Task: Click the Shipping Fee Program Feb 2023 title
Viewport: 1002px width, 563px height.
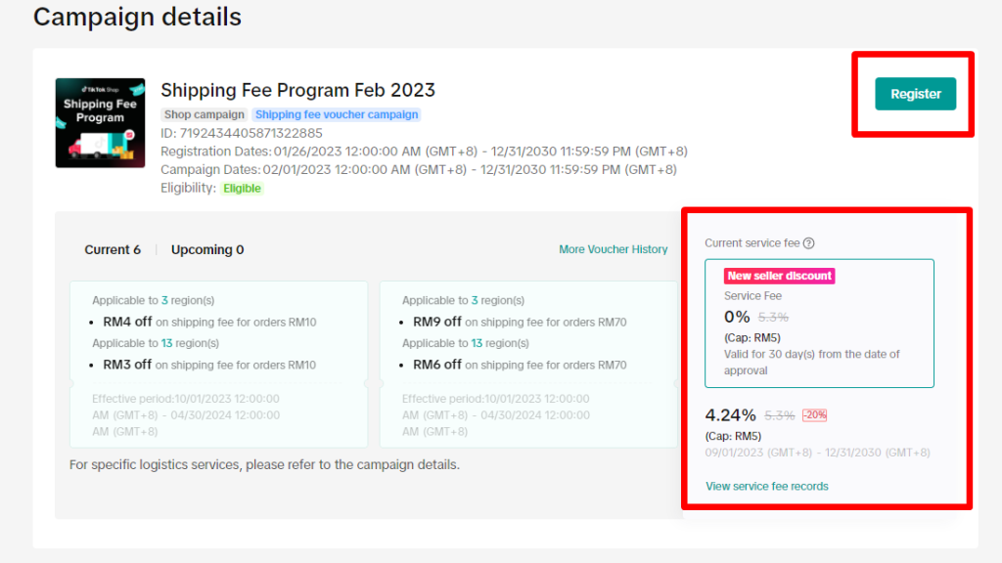Action: [297, 90]
